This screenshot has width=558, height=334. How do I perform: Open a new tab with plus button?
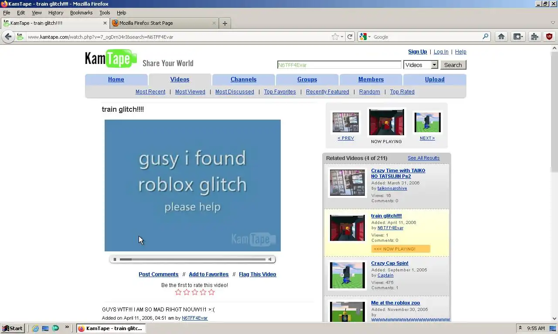[x=225, y=23]
